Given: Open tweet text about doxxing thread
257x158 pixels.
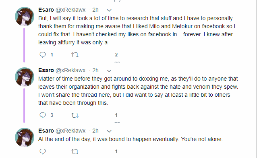Looking at the screenshot, I should (138, 91).
